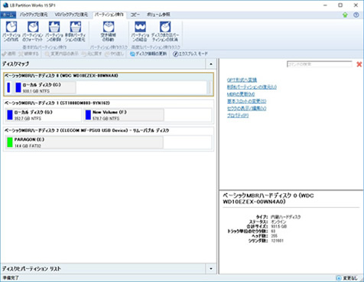Click the Redo (やり直し) toolbar item
The width and height of the screenshot is (364, 282).
click(115, 54)
